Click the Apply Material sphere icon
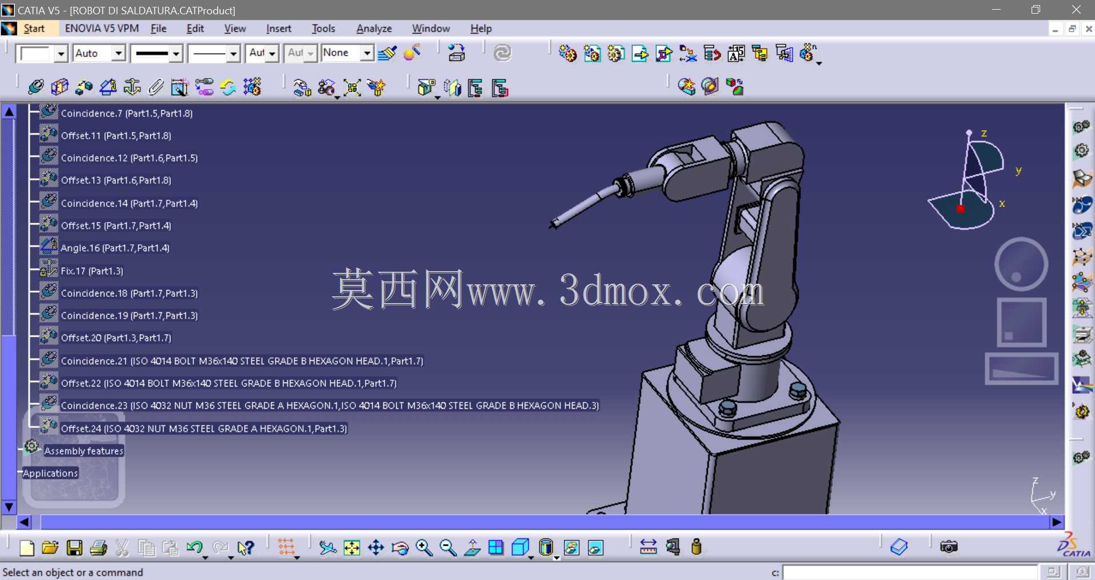Viewport: 1095px width, 580px height. point(411,53)
